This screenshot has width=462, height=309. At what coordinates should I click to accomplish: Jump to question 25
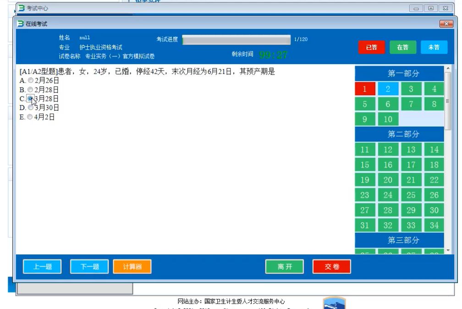[411, 195]
